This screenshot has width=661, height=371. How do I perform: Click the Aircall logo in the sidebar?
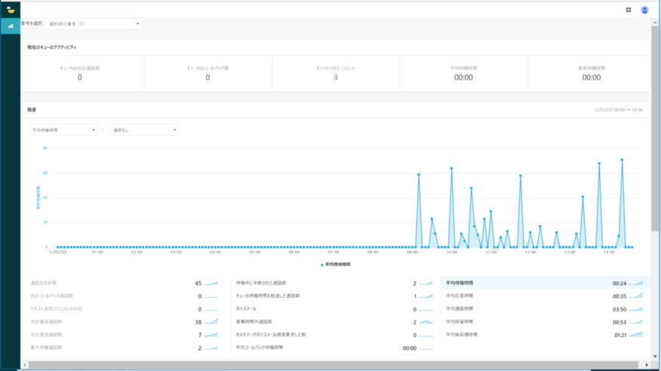(11, 10)
